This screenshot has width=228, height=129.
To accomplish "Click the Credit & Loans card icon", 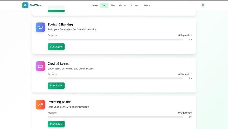I will 40,66.
